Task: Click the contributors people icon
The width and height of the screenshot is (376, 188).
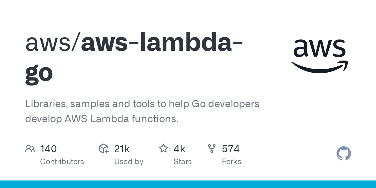Action: point(30,149)
